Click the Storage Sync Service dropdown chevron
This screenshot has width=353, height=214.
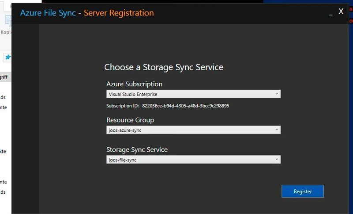pyautogui.click(x=277, y=160)
